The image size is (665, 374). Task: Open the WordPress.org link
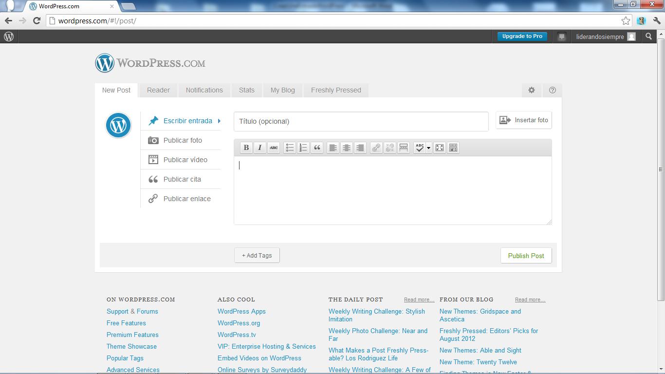click(x=239, y=323)
